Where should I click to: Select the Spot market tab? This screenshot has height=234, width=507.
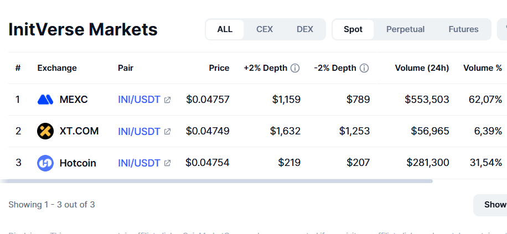coord(353,29)
